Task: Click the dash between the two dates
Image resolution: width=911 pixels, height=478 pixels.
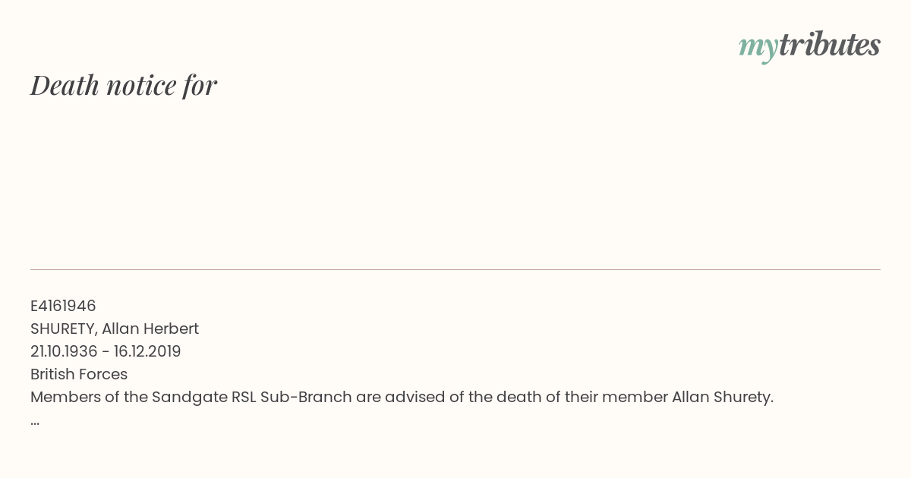Action: 106,352
